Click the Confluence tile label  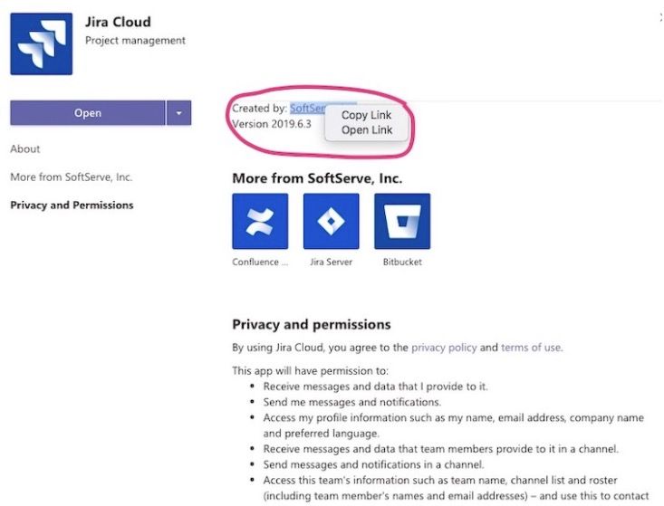(x=260, y=262)
